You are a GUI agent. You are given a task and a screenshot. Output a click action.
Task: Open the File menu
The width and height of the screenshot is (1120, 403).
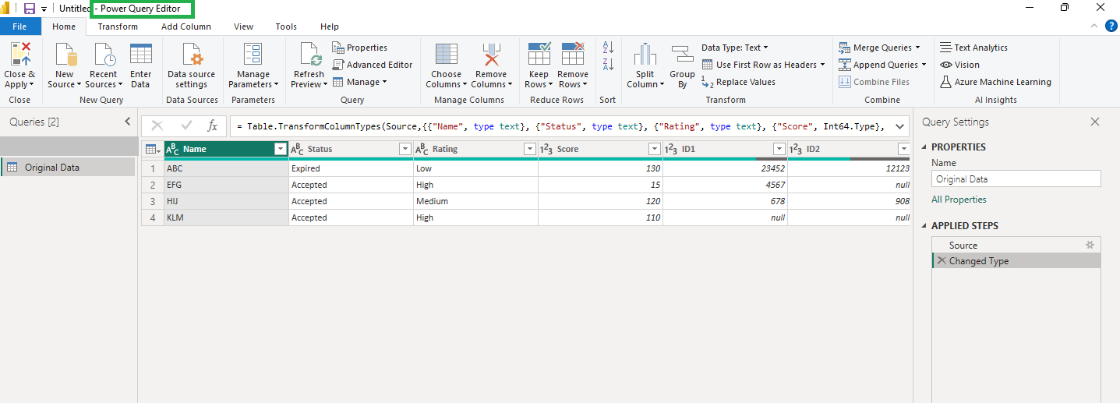(x=20, y=27)
